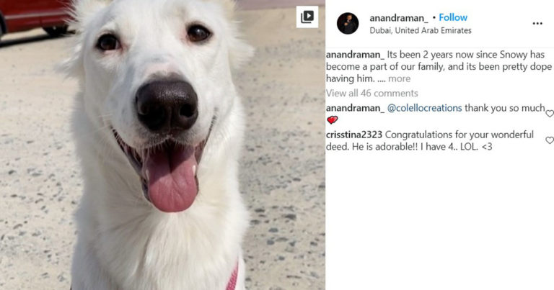Click the white dog photo
Screen dimensions: 554x290
click(x=162, y=145)
